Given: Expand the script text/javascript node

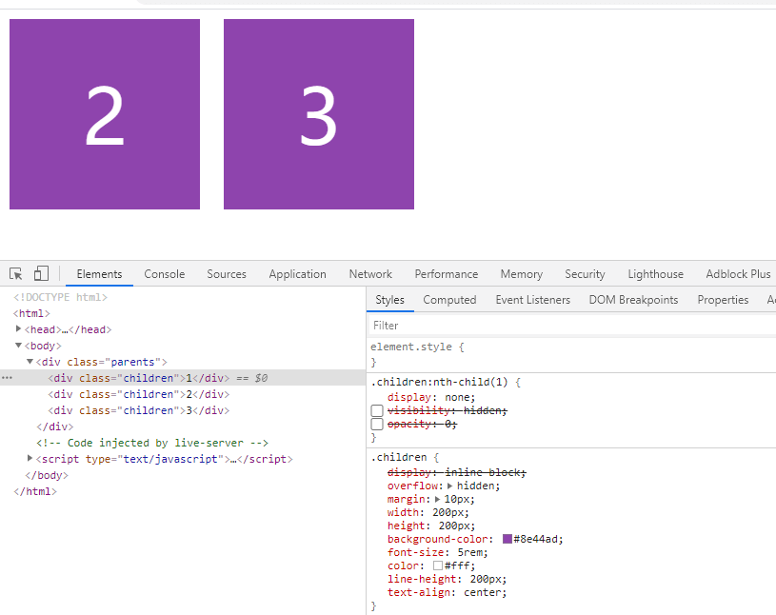Looking at the screenshot, I should pyautogui.click(x=30, y=459).
